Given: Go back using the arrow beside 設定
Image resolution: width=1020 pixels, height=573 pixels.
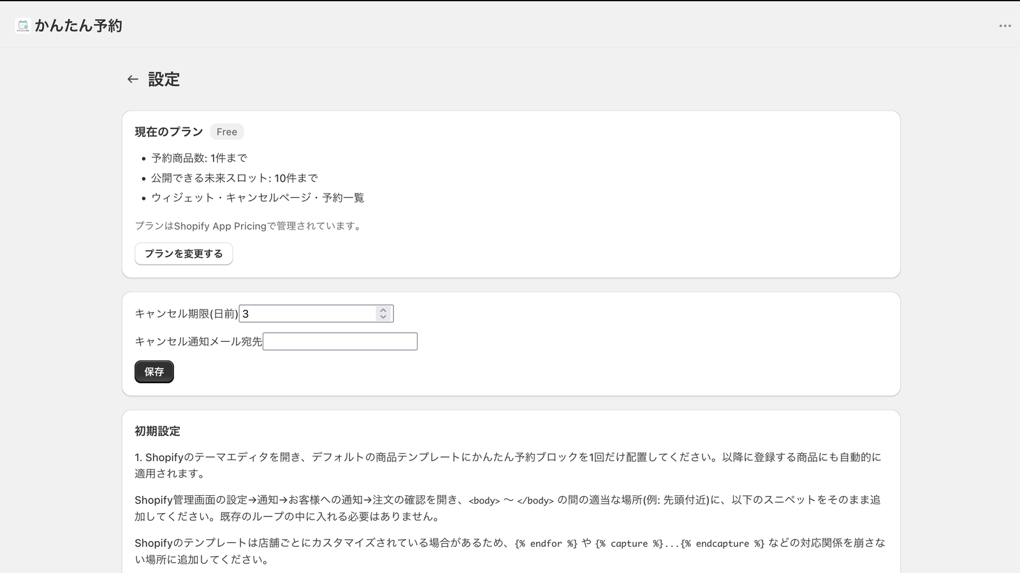Looking at the screenshot, I should pyautogui.click(x=133, y=79).
